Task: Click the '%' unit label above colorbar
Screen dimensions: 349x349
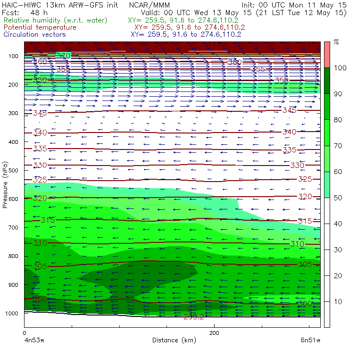Action: (336, 42)
